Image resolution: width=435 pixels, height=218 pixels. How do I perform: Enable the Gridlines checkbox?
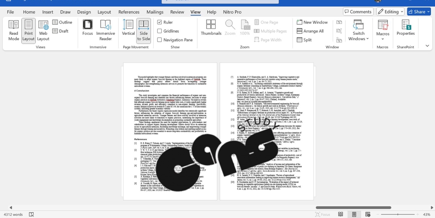point(168,31)
